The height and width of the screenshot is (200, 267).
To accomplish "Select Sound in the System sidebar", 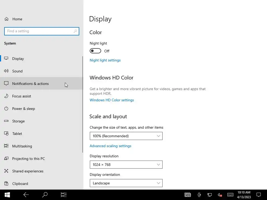I will tap(41, 71).
